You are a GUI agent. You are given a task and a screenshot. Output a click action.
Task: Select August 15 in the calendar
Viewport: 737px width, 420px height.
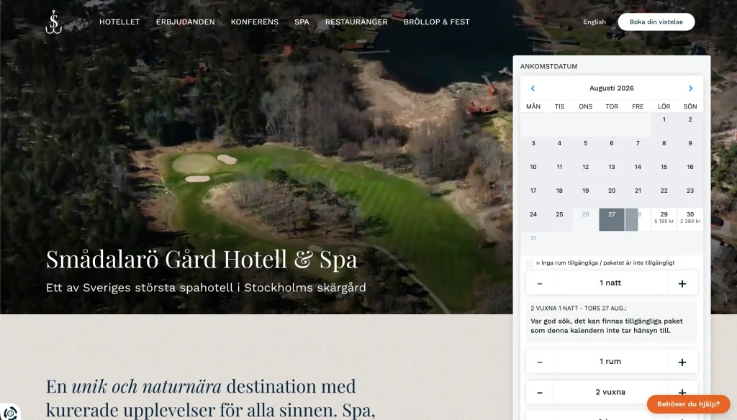[664, 172]
